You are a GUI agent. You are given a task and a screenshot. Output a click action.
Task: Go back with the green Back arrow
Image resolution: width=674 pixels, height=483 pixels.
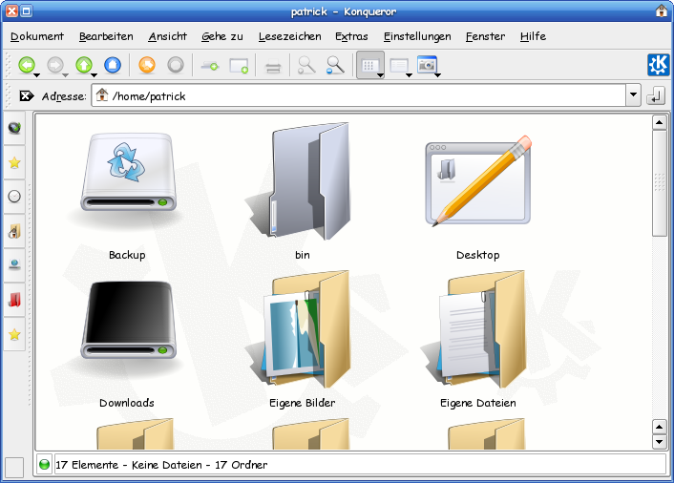click(26, 65)
